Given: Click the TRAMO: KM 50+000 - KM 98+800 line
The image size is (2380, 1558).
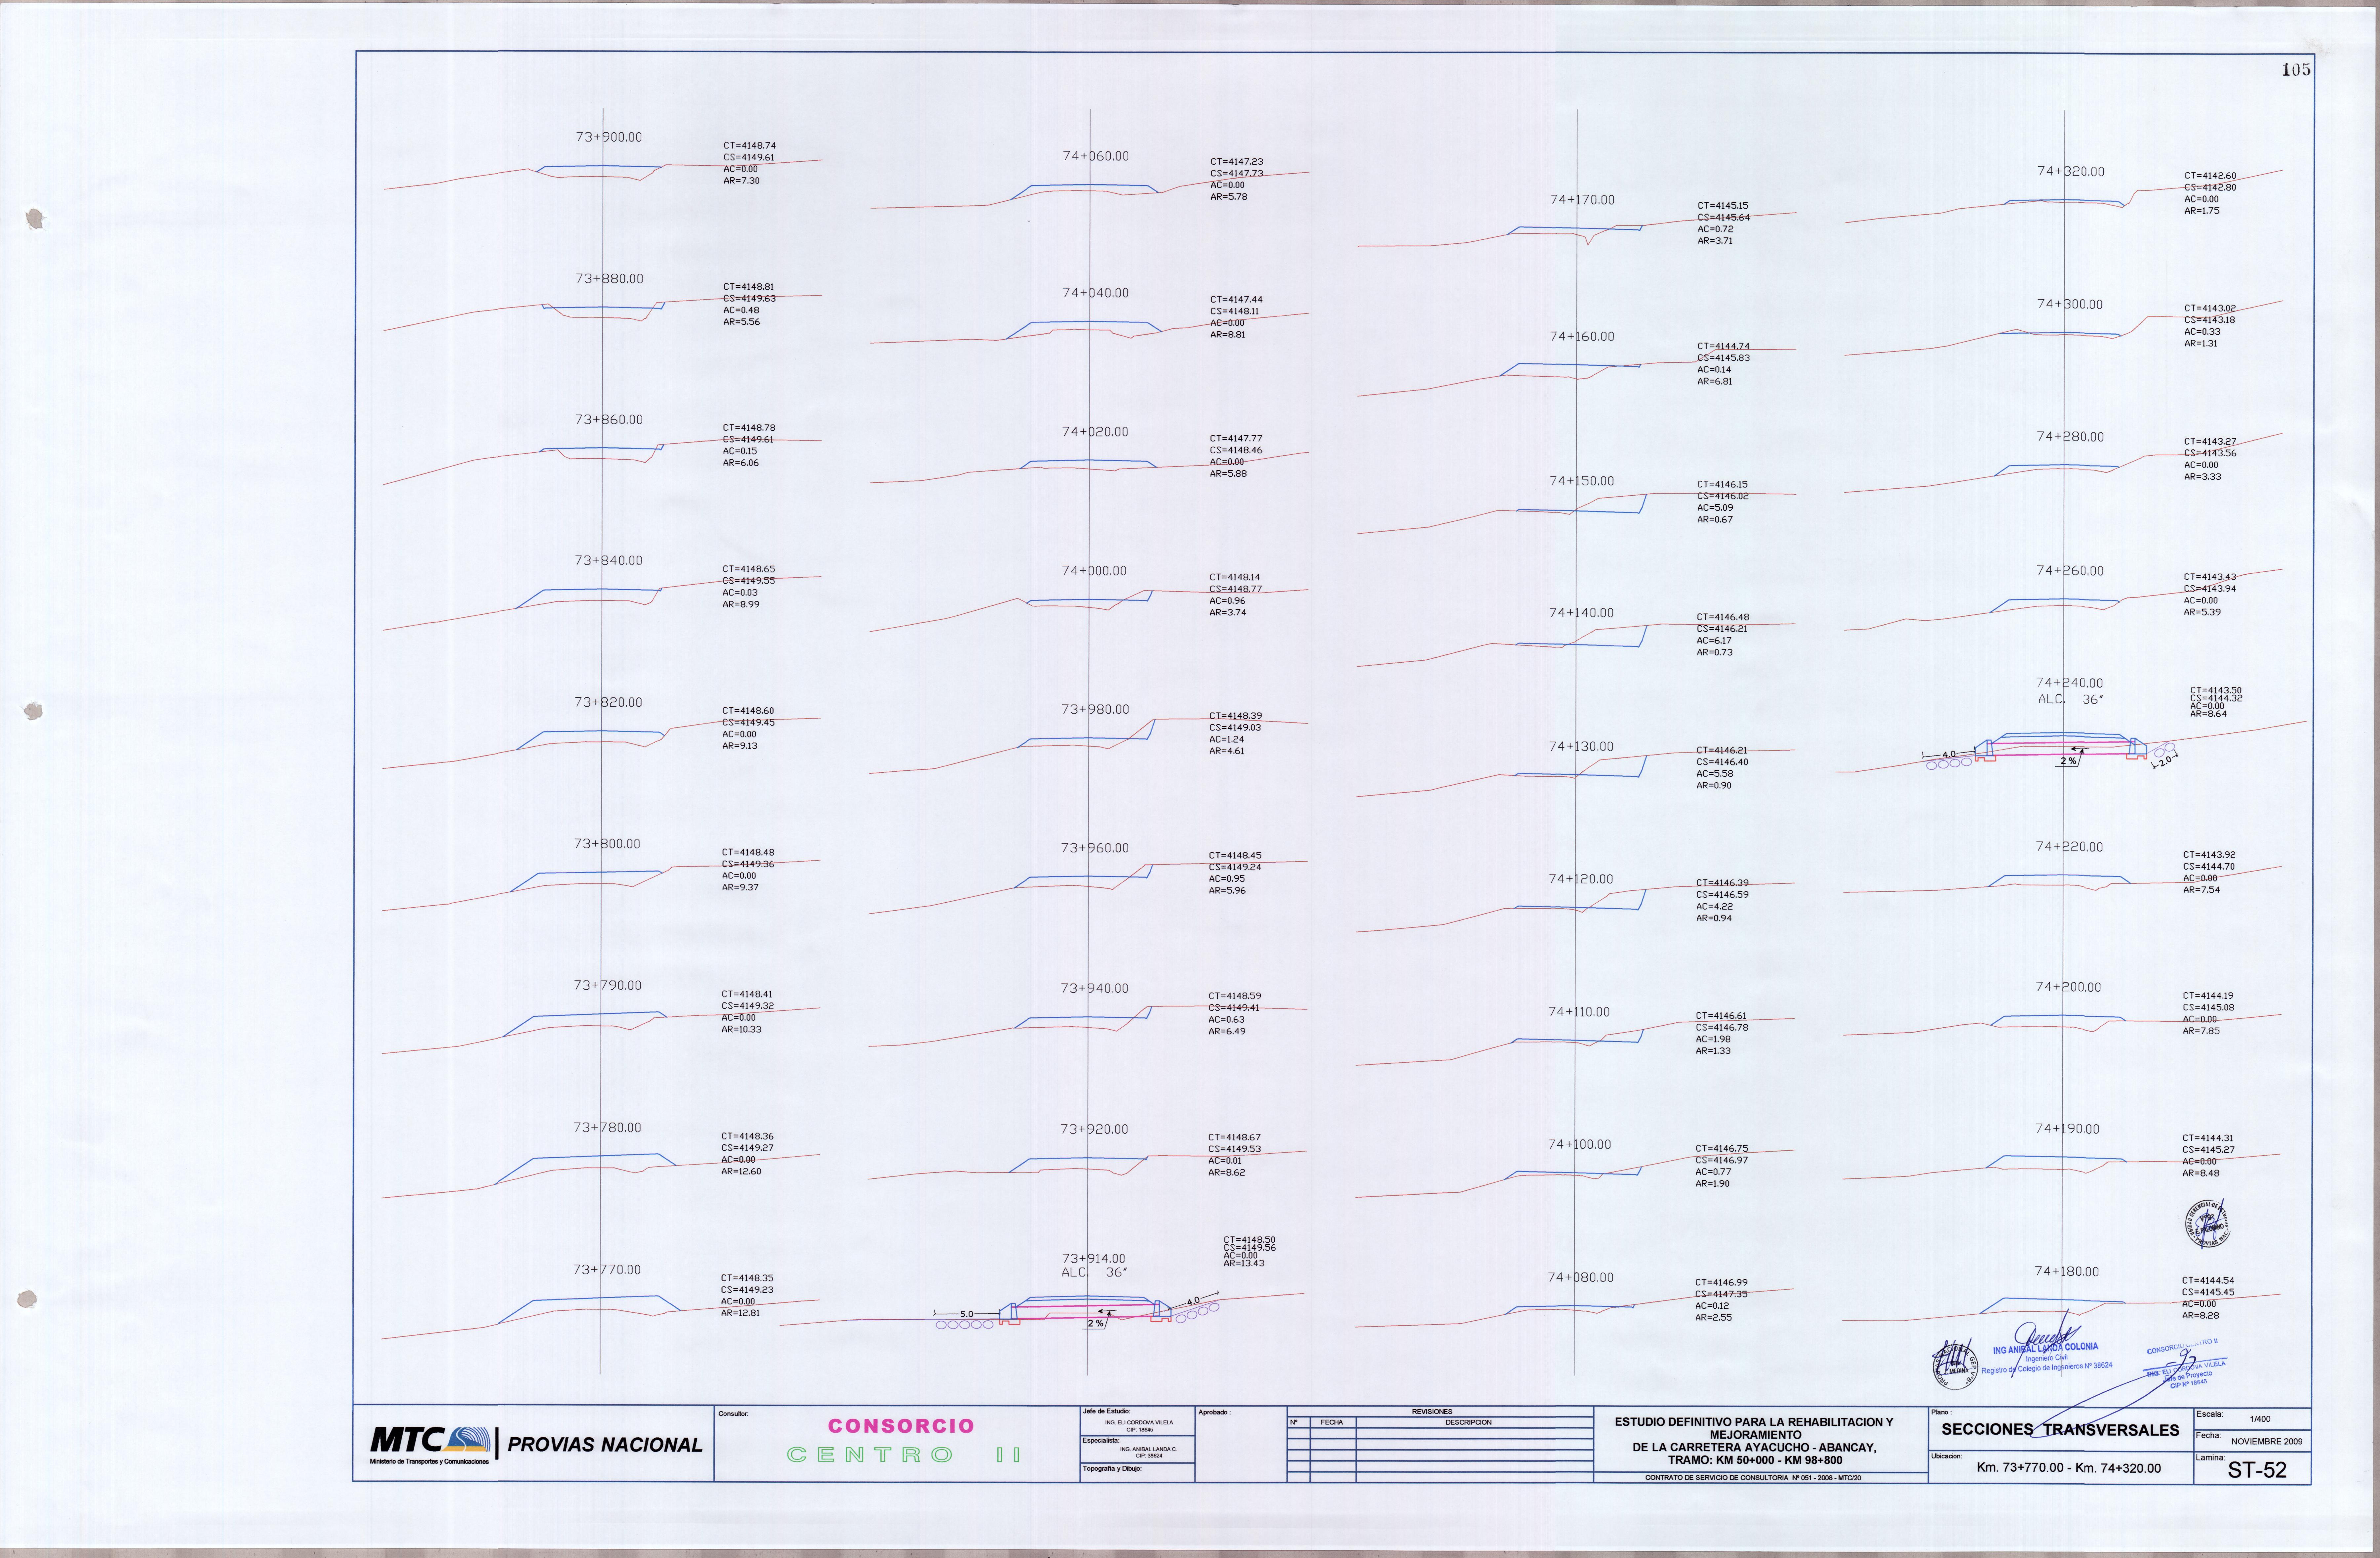Looking at the screenshot, I should pos(1755,1460).
